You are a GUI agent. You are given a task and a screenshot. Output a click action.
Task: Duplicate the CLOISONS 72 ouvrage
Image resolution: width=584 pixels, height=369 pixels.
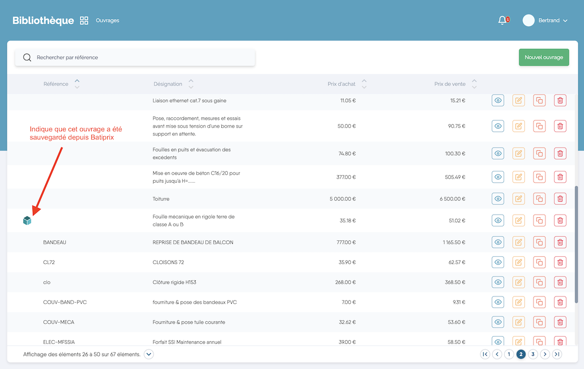539,262
